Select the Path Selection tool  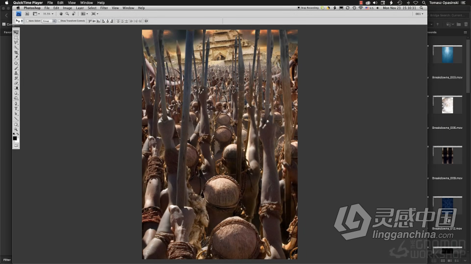[x=16, y=114]
